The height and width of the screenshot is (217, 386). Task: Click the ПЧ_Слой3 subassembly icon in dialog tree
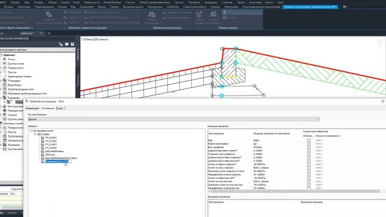click(43, 145)
